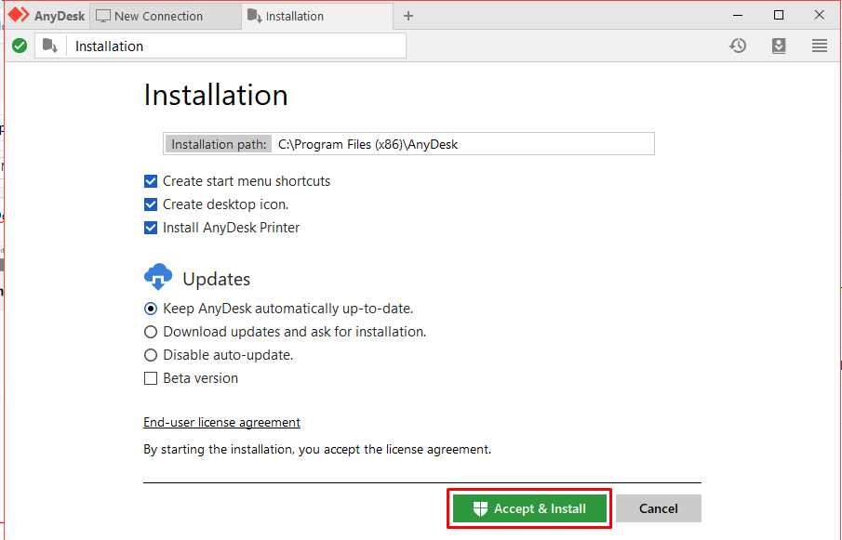Choose Download updates and ask for installation
This screenshot has width=842, height=540.
point(151,332)
